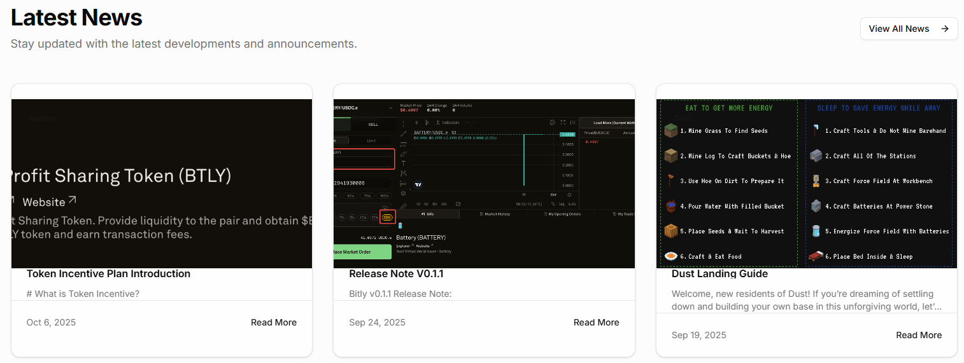The height and width of the screenshot is (363, 964).
Task: Click Read More on the Sep 24, 2025 card
Action: pos(596,322)
